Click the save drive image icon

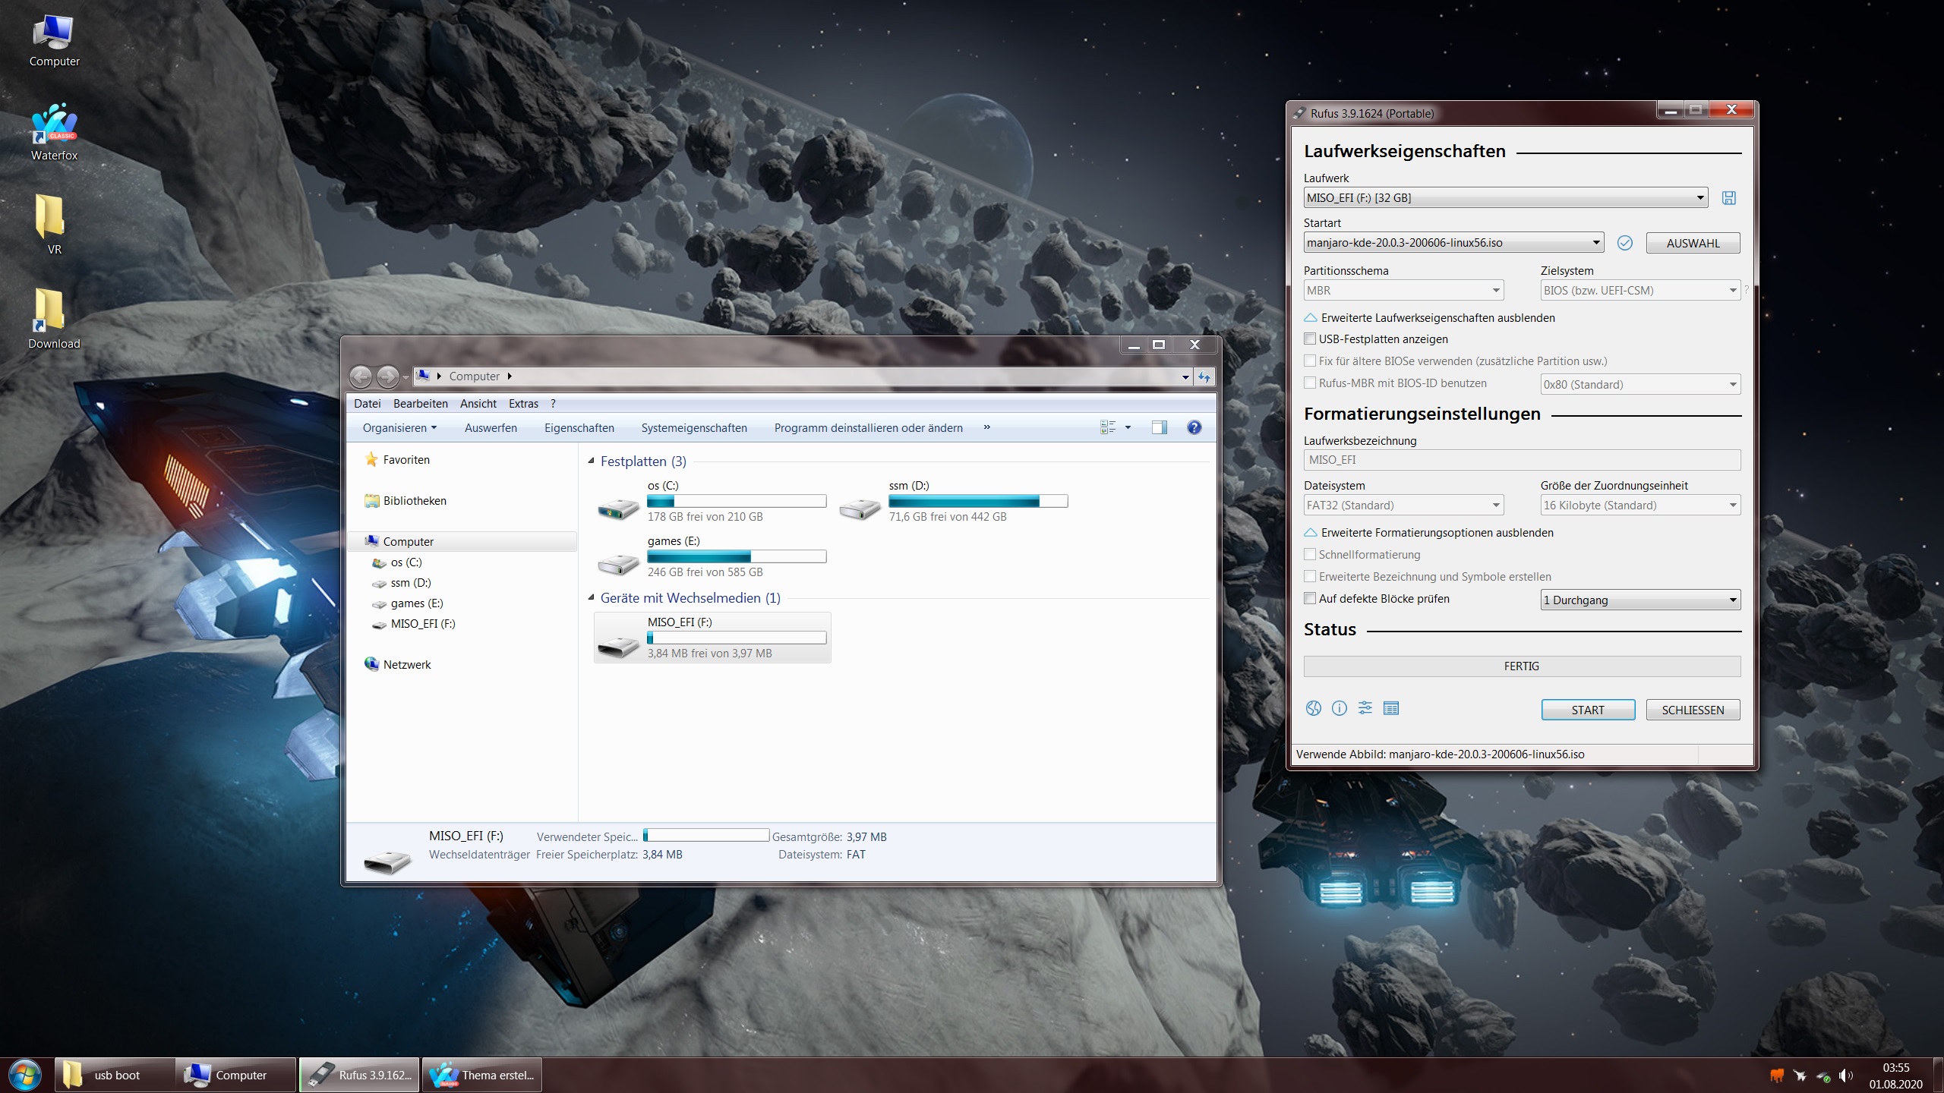pyautogui.click(x=1729, y=198)
